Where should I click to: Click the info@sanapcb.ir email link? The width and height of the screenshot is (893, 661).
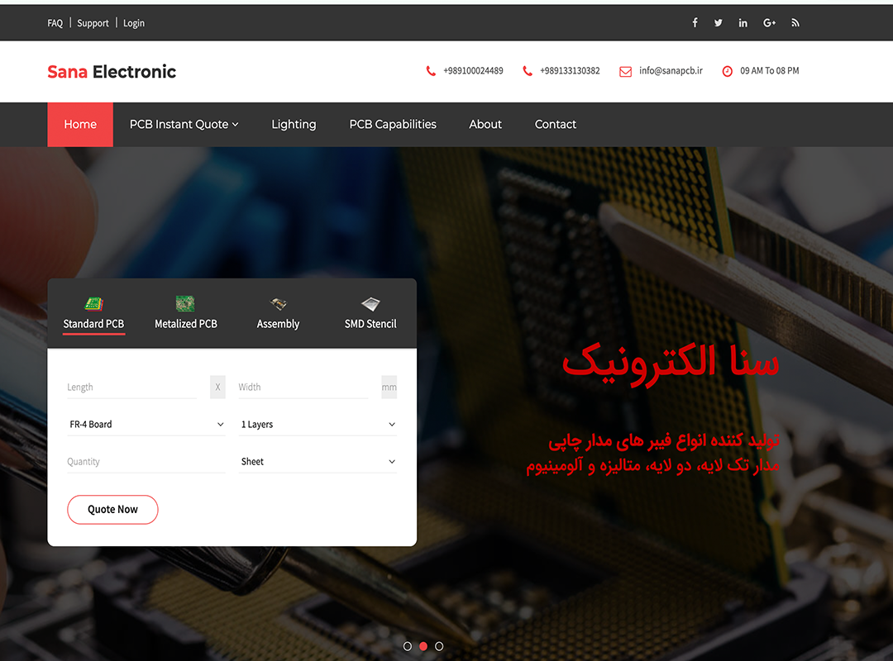pyautogui.click(x=670, y=71)
